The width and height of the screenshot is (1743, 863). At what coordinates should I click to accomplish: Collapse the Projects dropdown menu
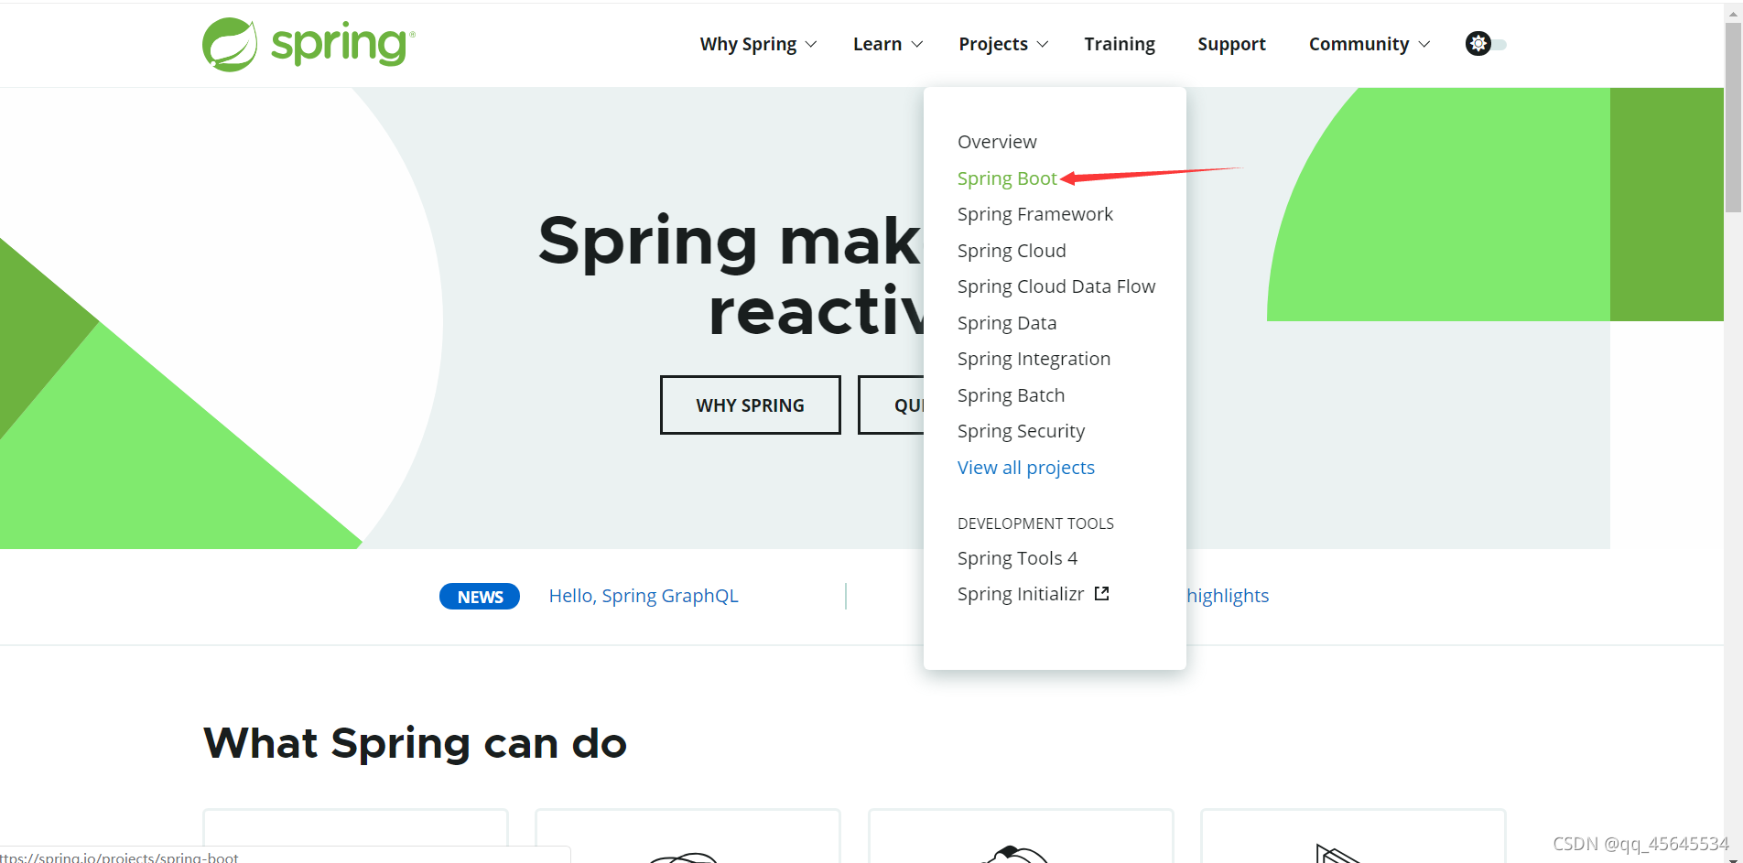point(1003,44)
